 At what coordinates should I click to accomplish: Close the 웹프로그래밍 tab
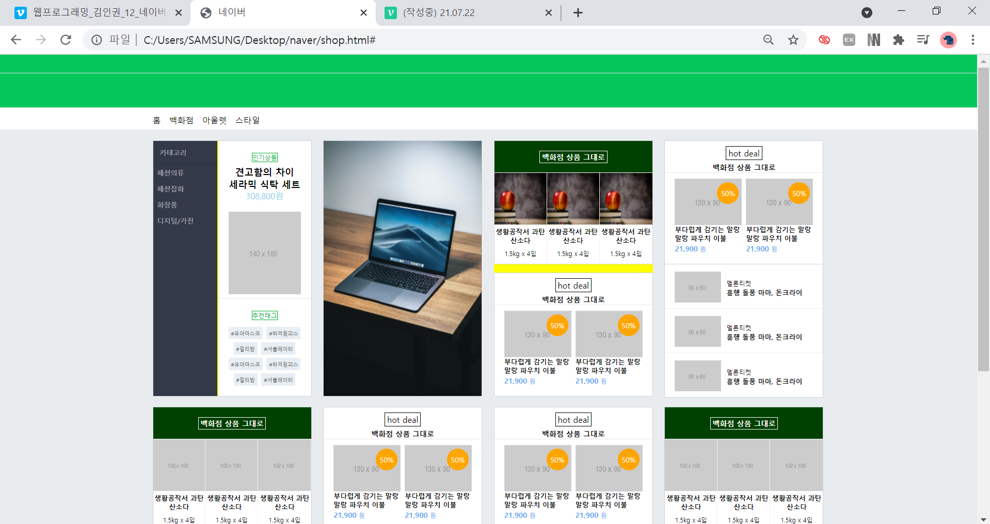179,13
